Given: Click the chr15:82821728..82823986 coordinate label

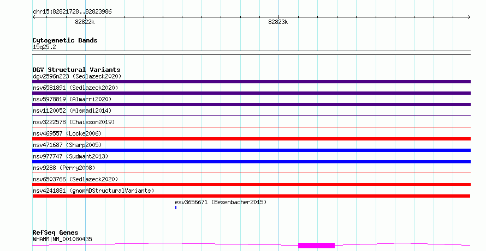Looking at the screenshot, I should 72,12.
